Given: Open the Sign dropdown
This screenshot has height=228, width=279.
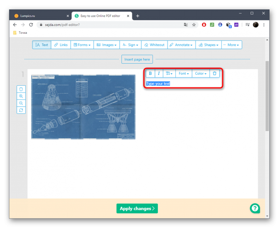Looking at the screenshot, I should [x=130, y=45].
